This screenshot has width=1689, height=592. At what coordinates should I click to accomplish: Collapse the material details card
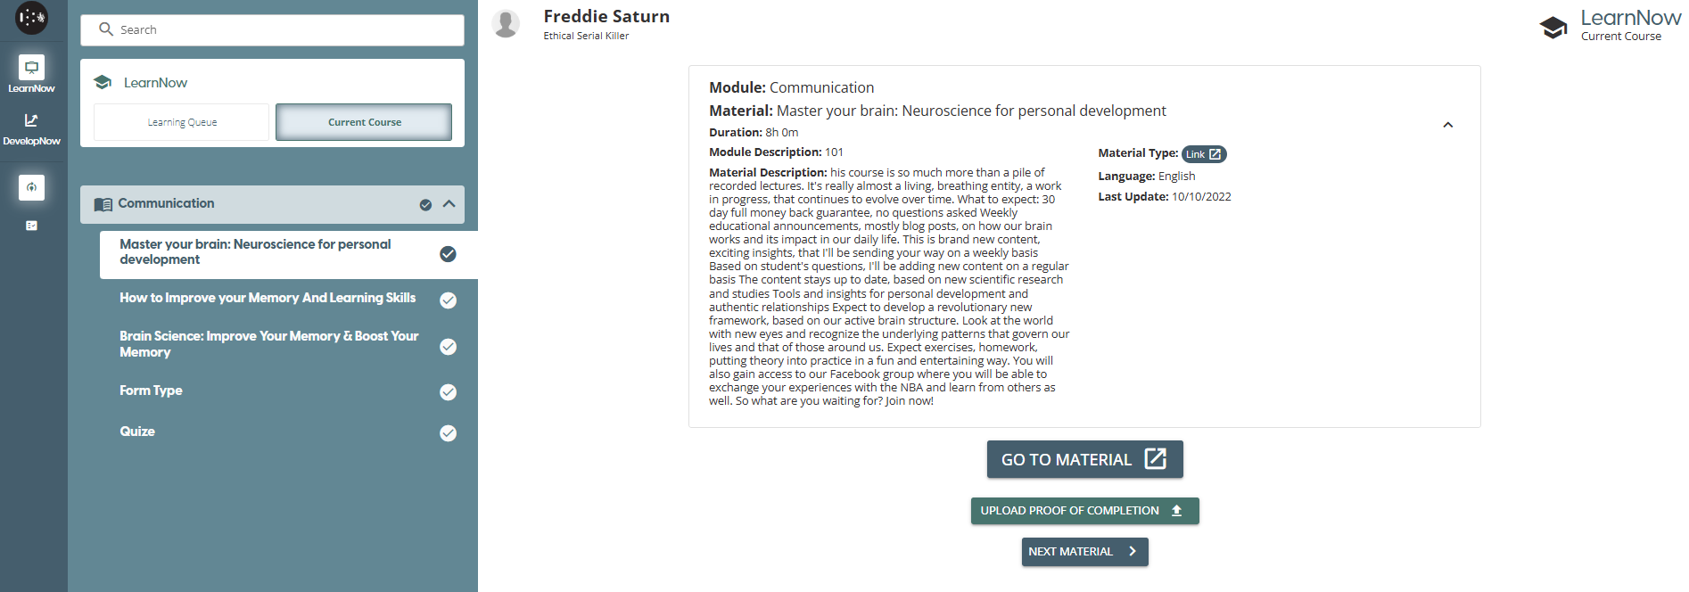1447,125
